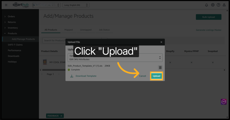The image size is (230, 120).
Task: Close the Upload File dialog
Action: (161, 42)
